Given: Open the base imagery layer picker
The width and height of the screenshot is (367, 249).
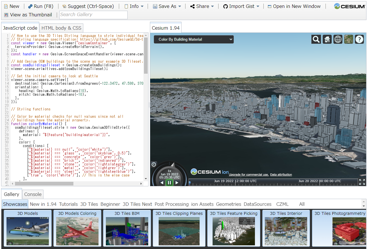Looking at the screenshot, I should tap(348, 39).
